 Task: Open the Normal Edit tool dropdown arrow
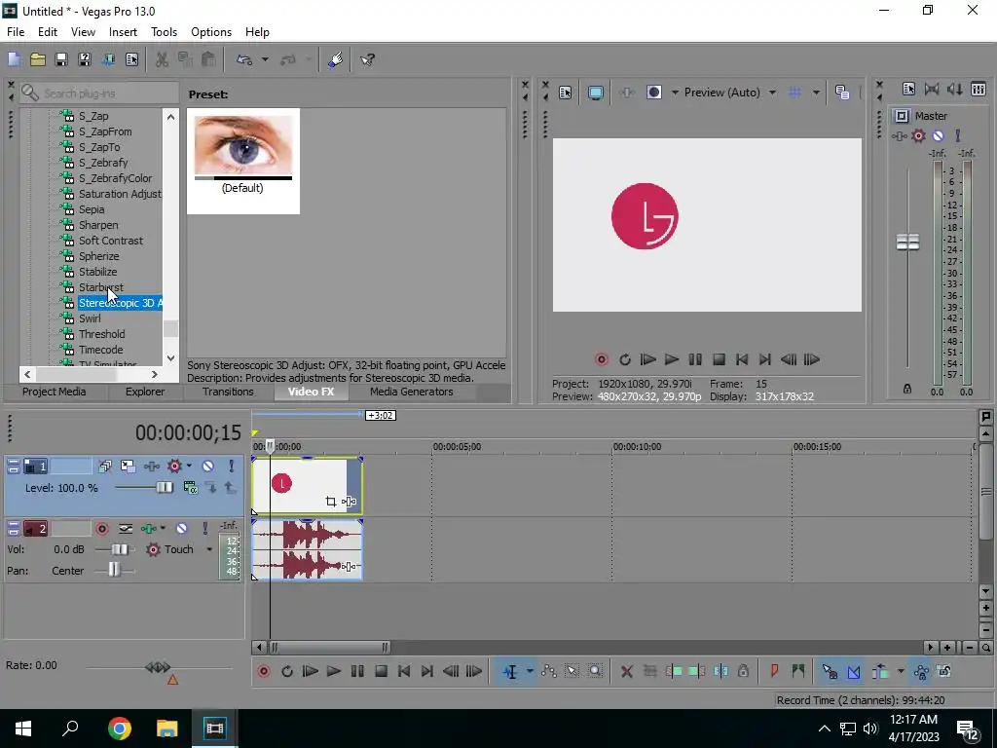coord(530,671)
